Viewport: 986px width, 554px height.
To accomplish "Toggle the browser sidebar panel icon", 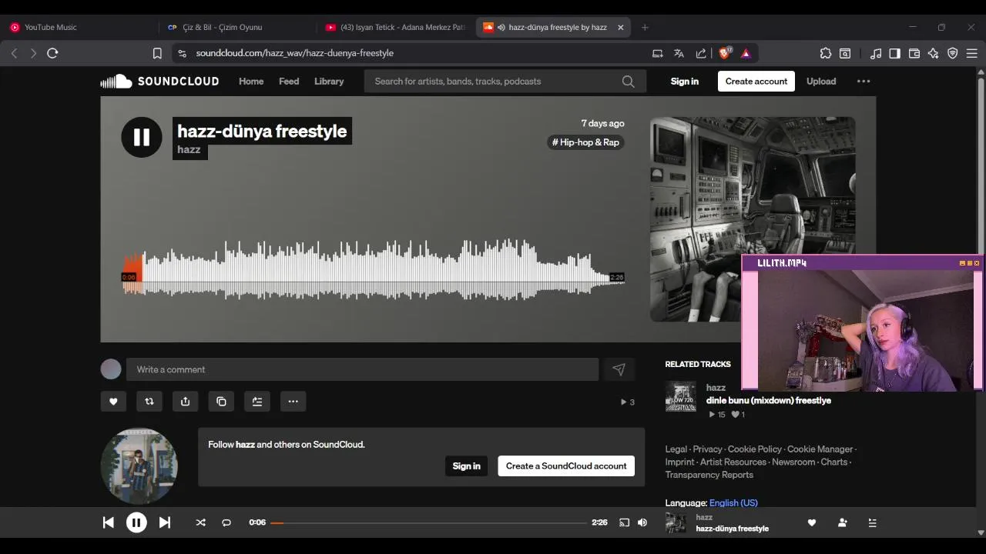I will (x=894, y=53).
